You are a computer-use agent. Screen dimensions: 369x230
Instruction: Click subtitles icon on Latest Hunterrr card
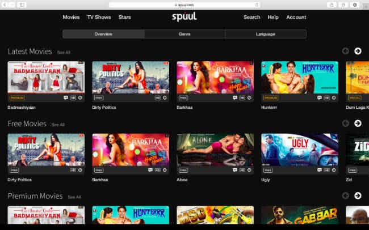(319, 98)
